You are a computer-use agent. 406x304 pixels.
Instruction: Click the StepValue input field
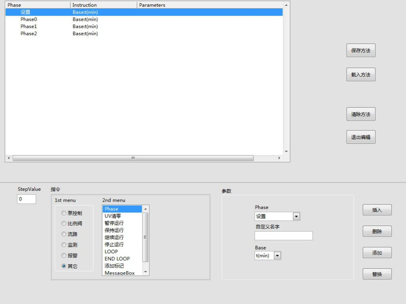click(26, 199)
